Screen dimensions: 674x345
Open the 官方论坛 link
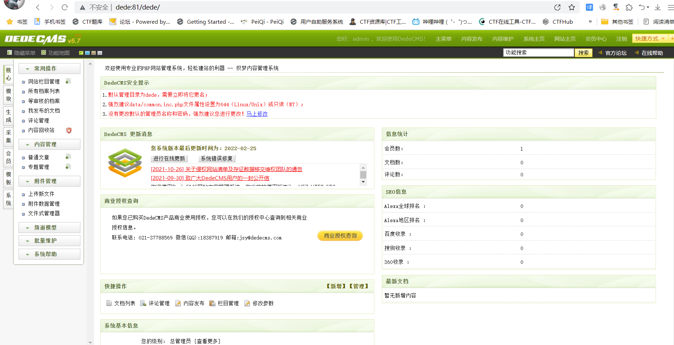click(x=616, y=53)
